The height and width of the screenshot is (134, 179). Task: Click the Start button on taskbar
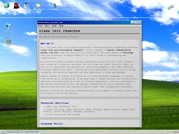coord(3,132)
